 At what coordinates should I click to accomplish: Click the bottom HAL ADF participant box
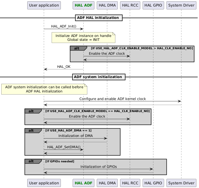click(x=83, y=183)
